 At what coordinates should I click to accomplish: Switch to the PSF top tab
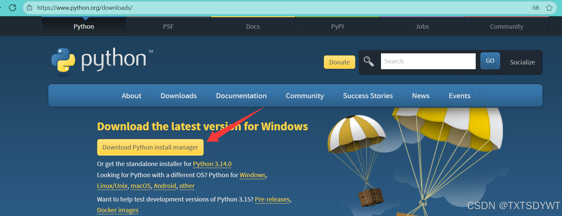pos(168,26)
